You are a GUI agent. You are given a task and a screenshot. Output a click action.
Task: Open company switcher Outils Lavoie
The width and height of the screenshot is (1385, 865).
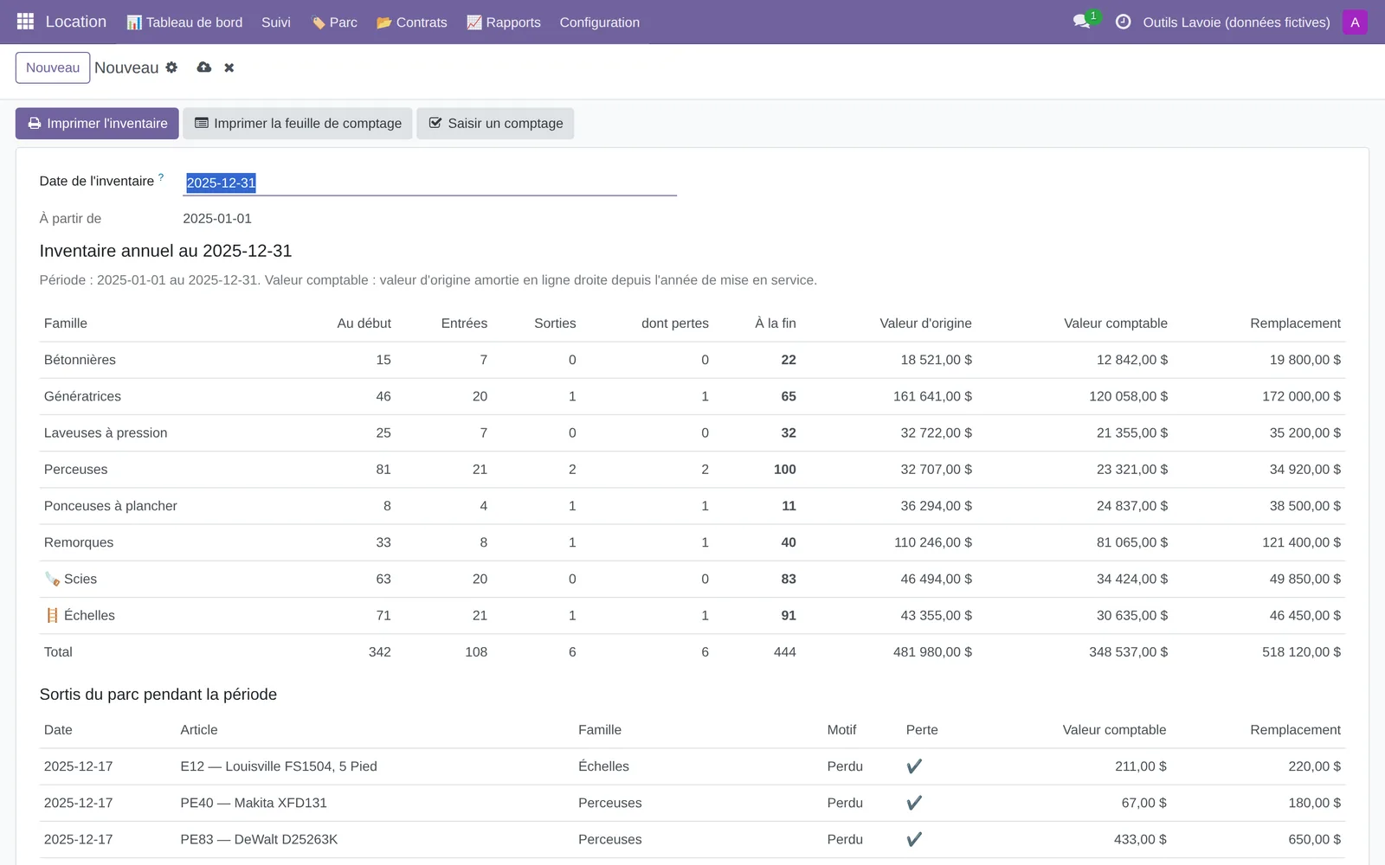click(1236, 22)
